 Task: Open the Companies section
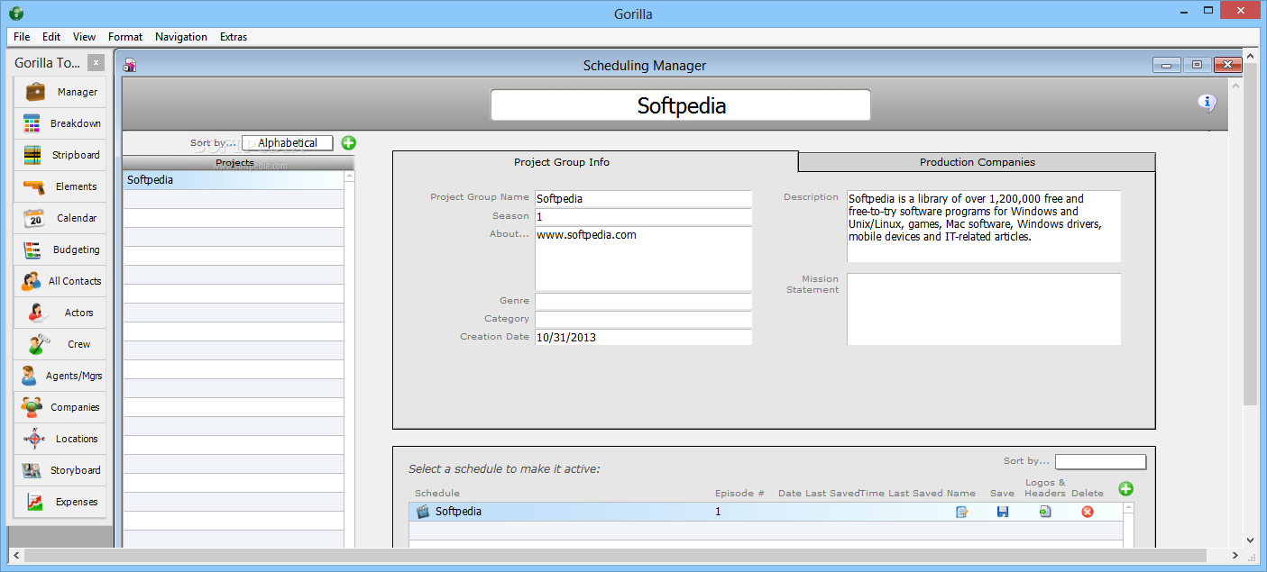tap(60, 407)
